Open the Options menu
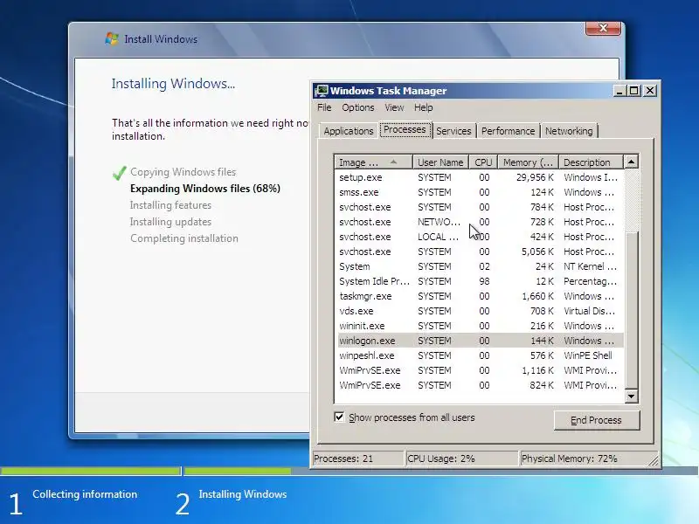Image resolution: width=699 pixels, height=524 pixels. point(358,107)
